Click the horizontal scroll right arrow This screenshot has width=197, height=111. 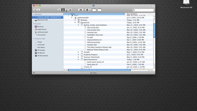click(152, 70)
